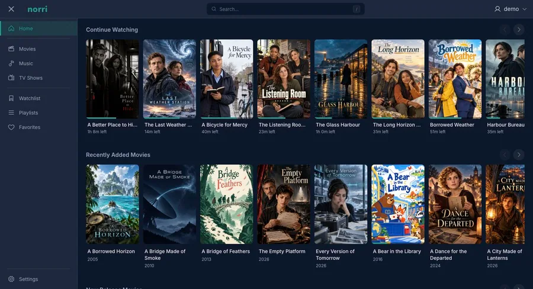The width and height of the screenshot is (533, 289).
Task: Open Favorites page
Action: (38, 127)
